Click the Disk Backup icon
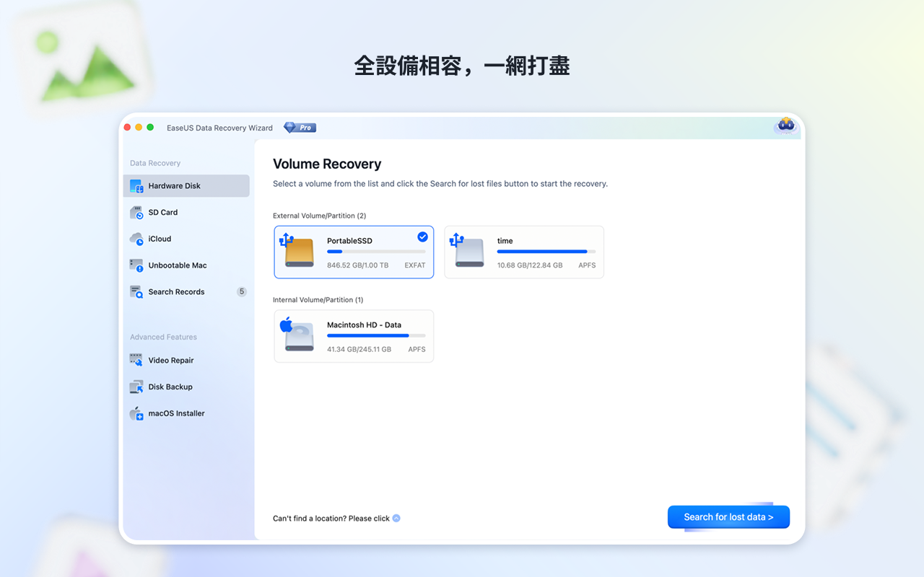This screenshot has height=577, width=924. pos(136,387)
